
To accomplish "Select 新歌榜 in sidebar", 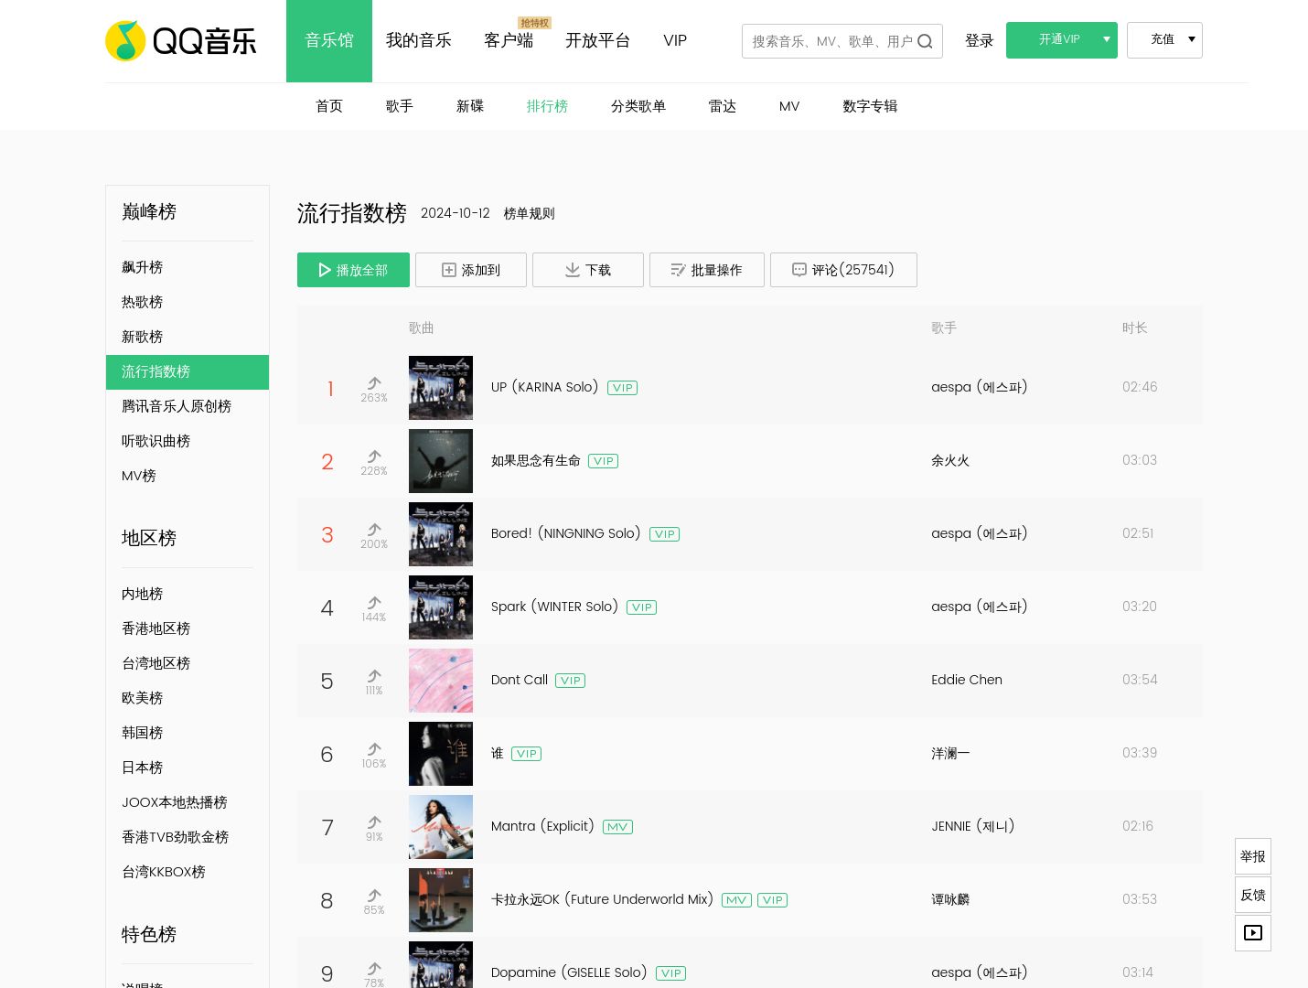I will [x=142, y=337].
